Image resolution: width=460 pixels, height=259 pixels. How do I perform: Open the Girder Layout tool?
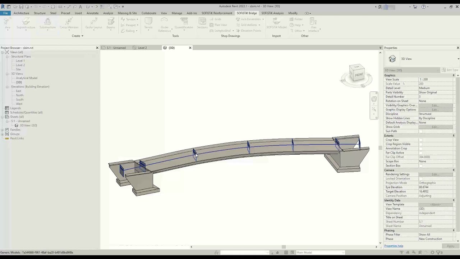94,23
